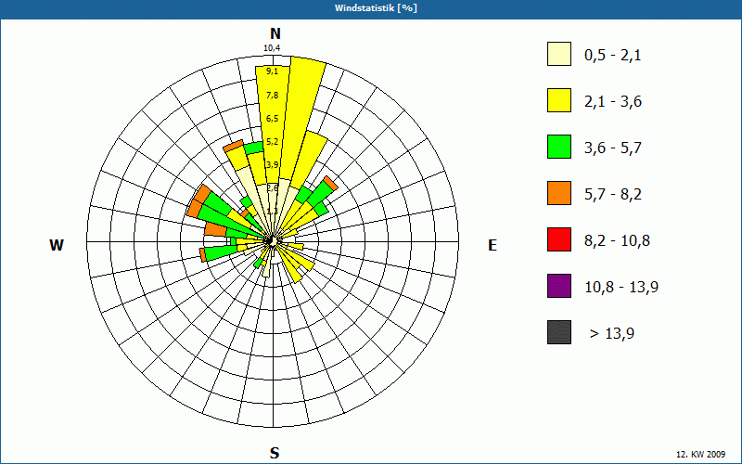Viewport: 742px width, 464px height.
Task: Click the legend label "5,7 - 8,2"
Action: [613, 195]
